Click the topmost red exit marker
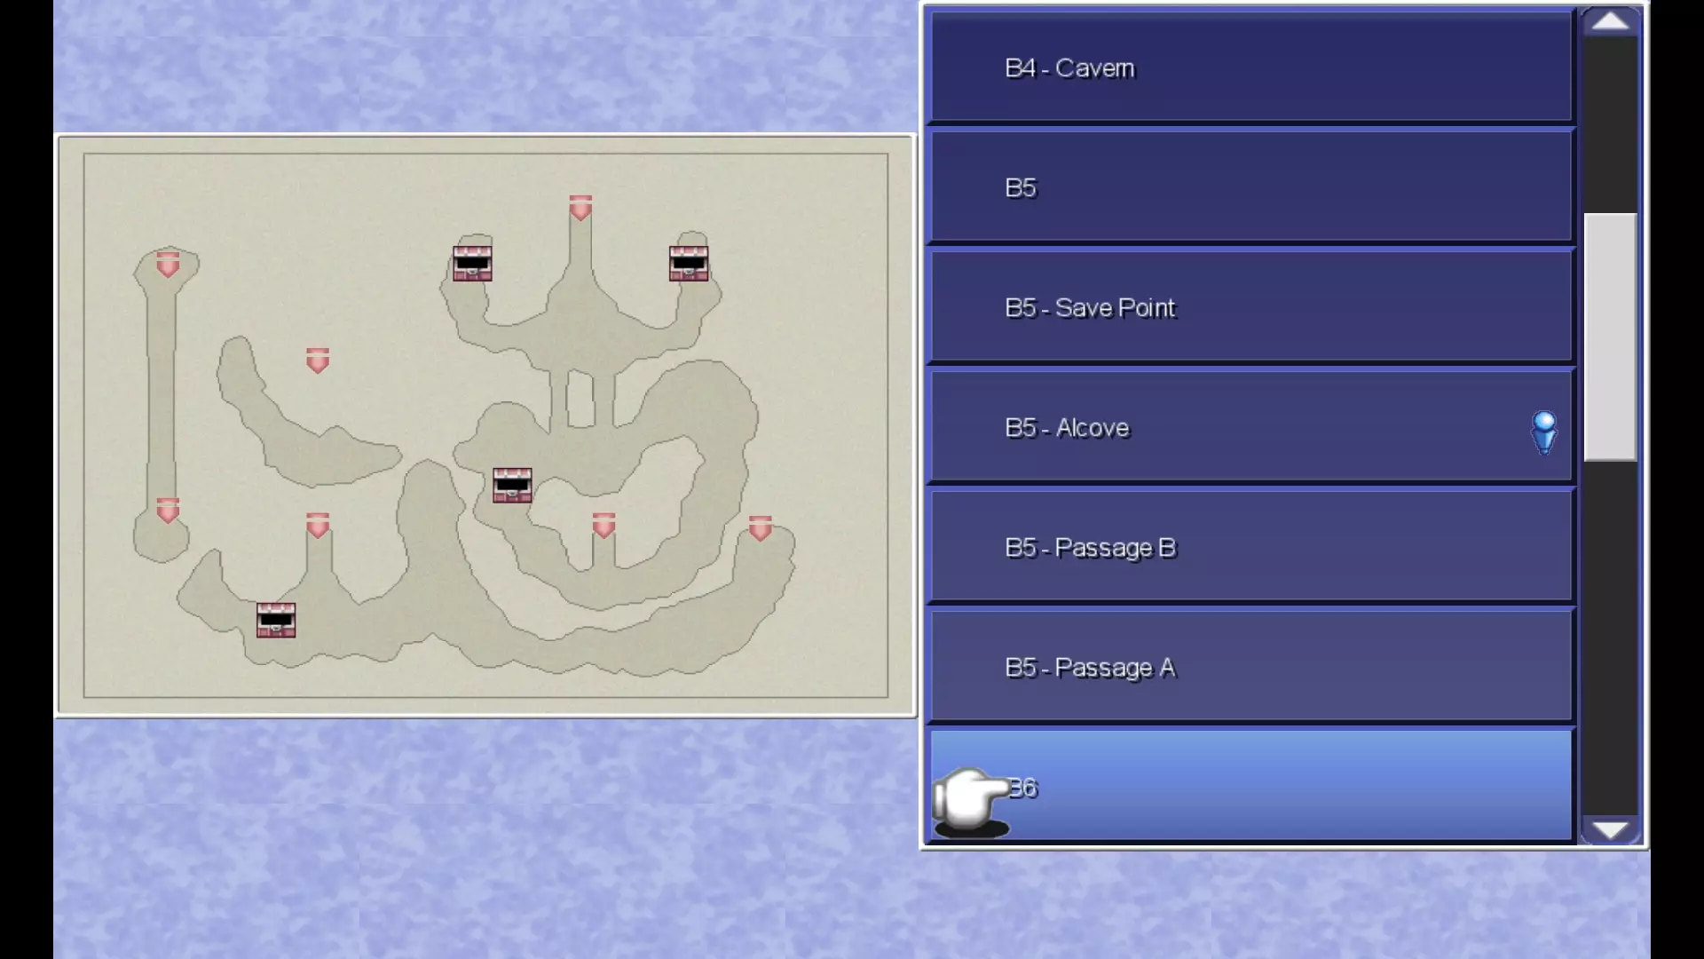Image resolution: width=1704 pixels, height=959 pixels. pos(580,208)
